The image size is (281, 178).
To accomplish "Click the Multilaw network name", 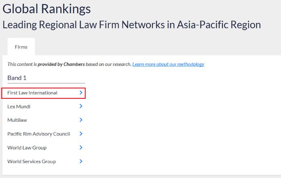I will pyautogui.click(x=17, y=120).
